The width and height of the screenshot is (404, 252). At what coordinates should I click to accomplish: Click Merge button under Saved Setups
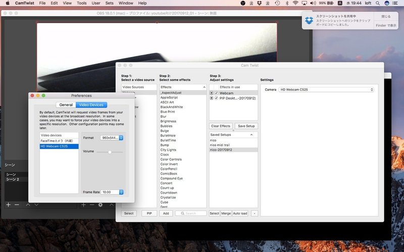point(226,213)
